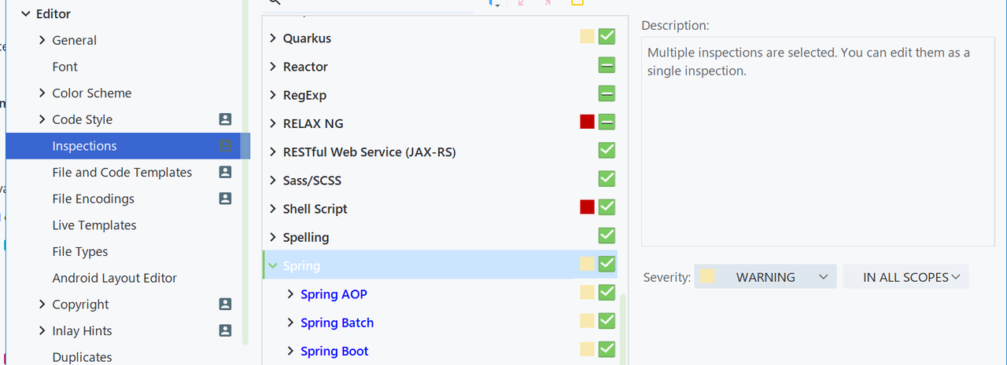Open the Live Templates settings page
This screenshot has height=365, width=1007.
pyautogui.click(x=94, y=225)
